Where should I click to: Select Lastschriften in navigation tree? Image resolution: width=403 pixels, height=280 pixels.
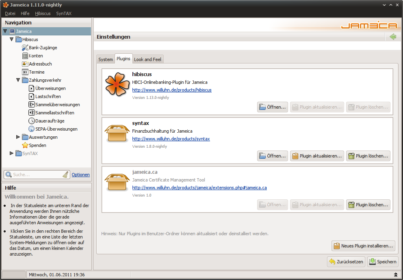[x=48, y=96]
